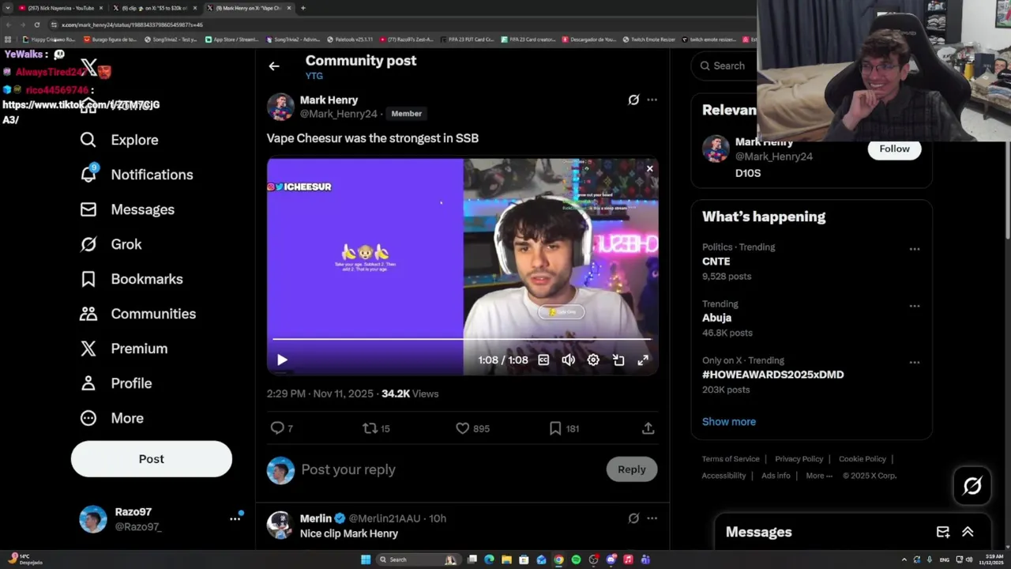Image resolution: width=1011 pixels, height=569 pixels.
Task: Close the video overlay with the X
Action: [x=650, y=168]
